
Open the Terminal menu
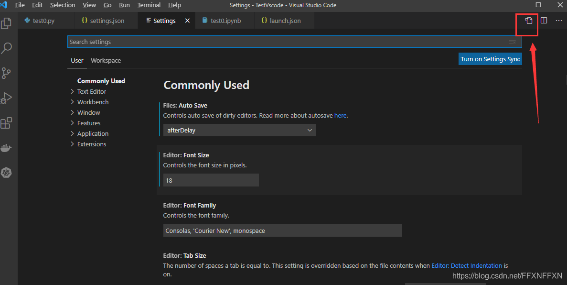tap(149, 5)
